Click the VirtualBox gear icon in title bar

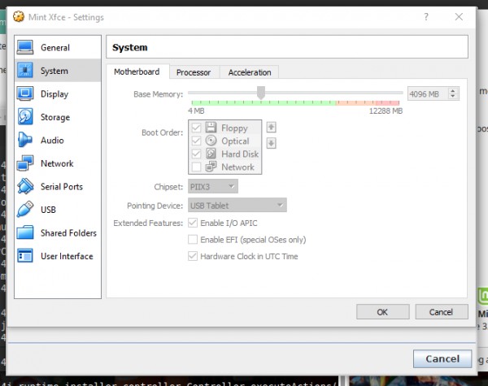click(x=19, y=16)
